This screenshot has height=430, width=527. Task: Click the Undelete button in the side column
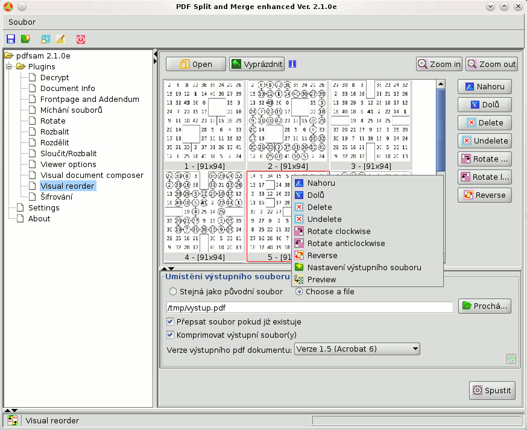coord(485,141)
